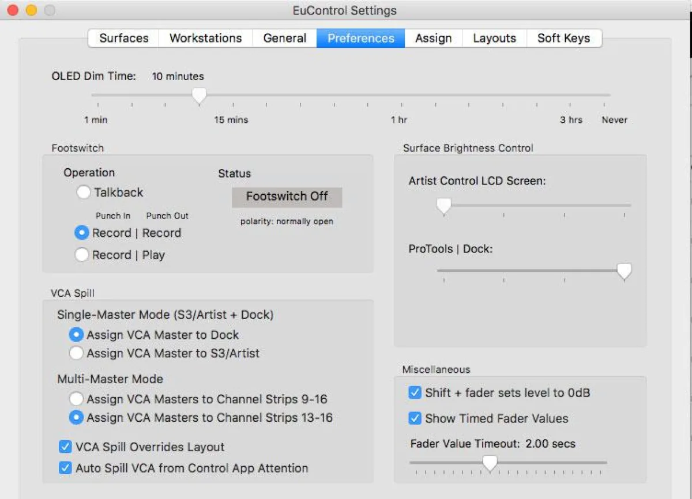This screenshot has width=692, height=499.
Task: Click the Fader Value Timeout slider handle
Action: click(x=490, y=463)
